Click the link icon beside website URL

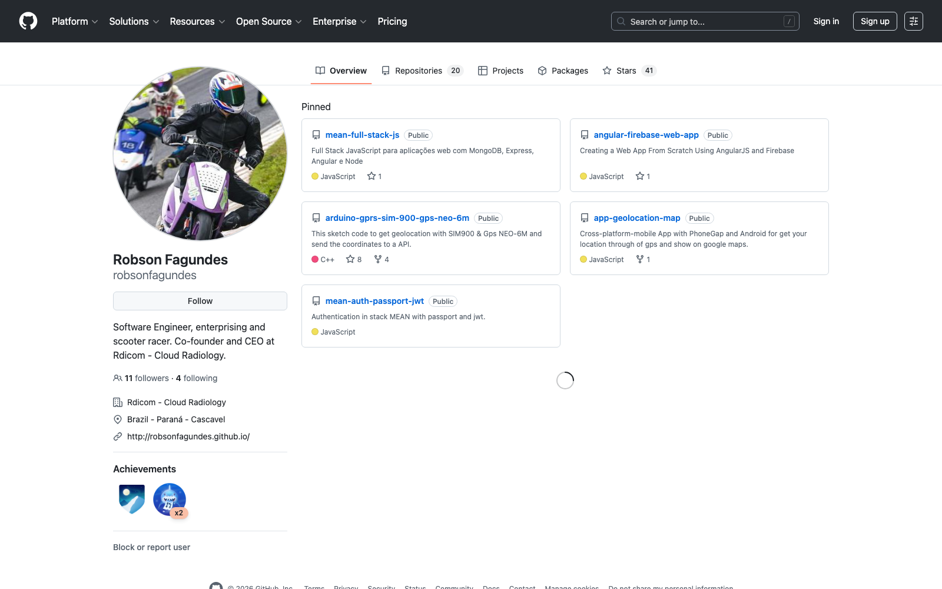(x=118, y=436)
